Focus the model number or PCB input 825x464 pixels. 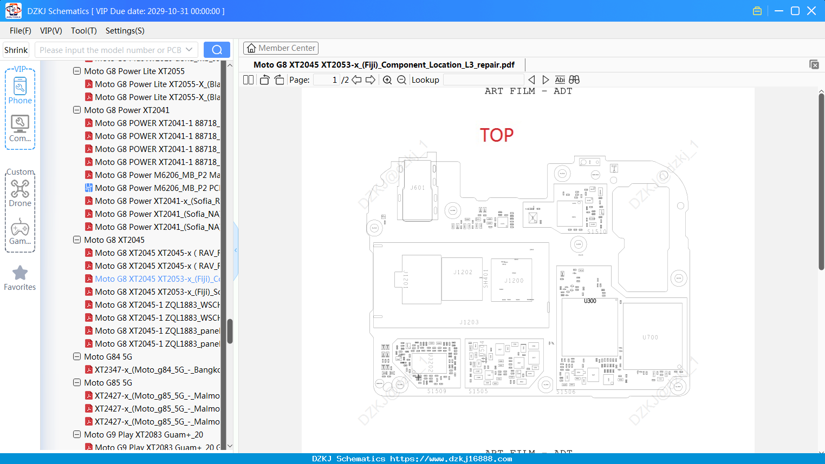111,50
